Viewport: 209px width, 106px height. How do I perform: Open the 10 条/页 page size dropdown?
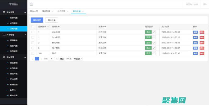click(78, 59)
